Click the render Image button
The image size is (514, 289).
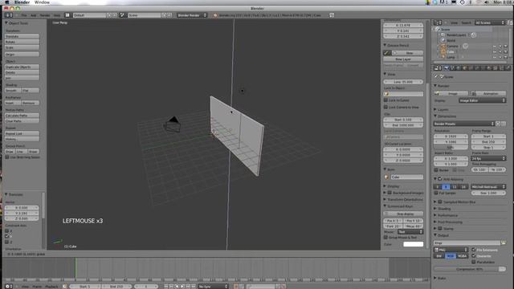click(451, 93)
